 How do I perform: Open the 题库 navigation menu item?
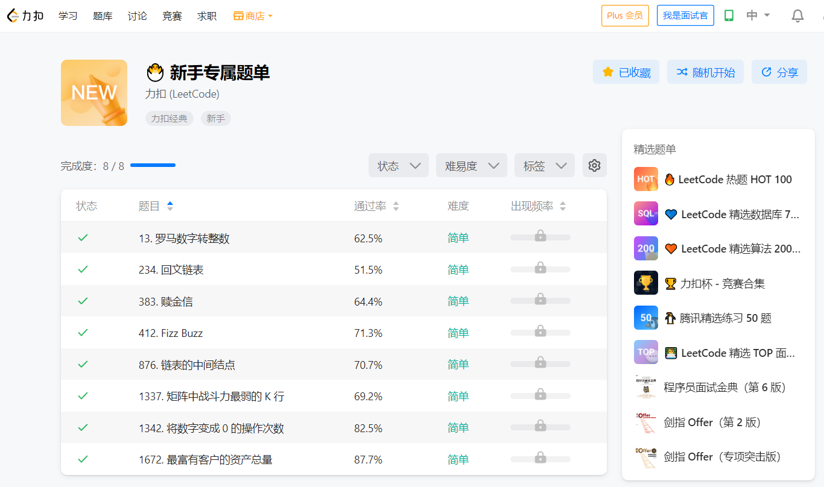(x=103, y=16)
